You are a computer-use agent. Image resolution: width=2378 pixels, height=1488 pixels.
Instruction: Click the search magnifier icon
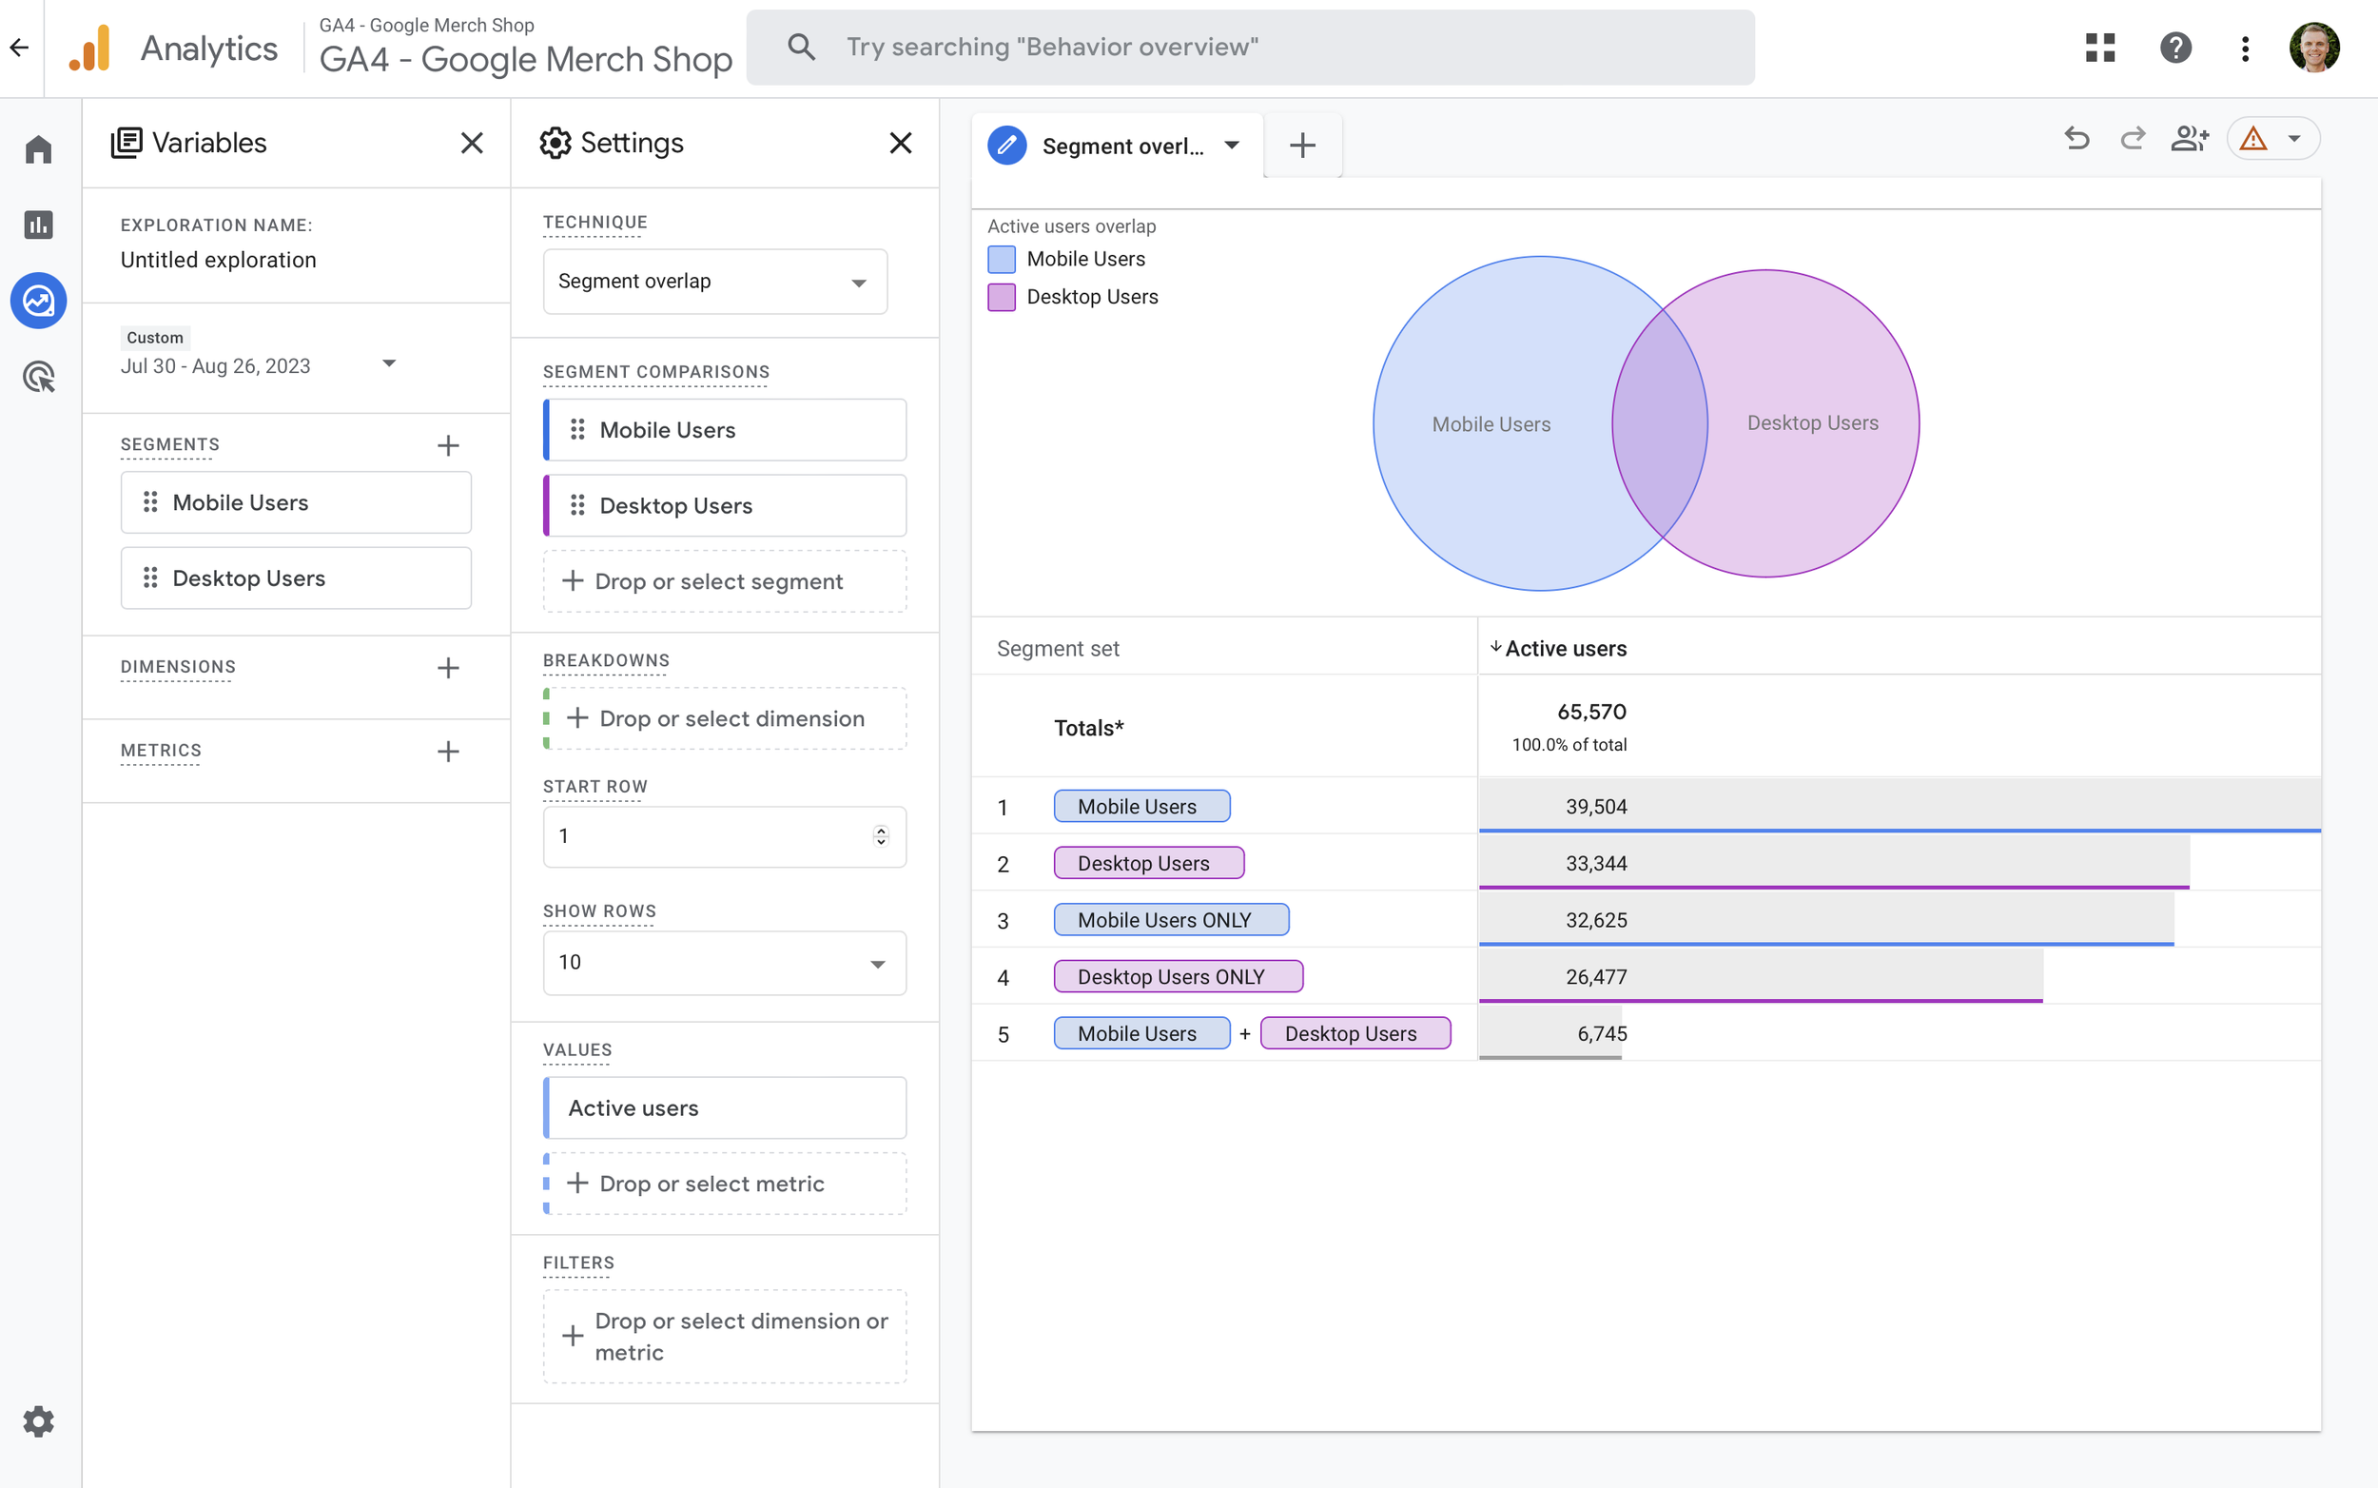pyautogui.click(x=802, y=47)
